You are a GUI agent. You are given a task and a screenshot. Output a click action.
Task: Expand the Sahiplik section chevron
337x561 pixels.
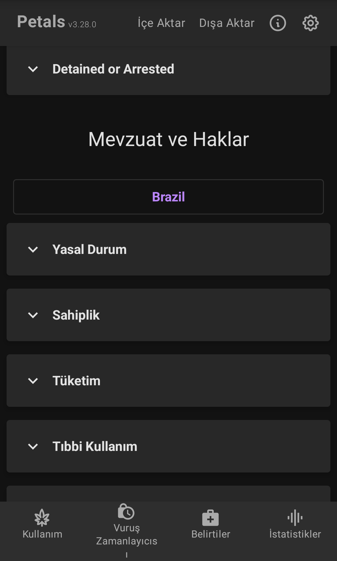[33, 315]
